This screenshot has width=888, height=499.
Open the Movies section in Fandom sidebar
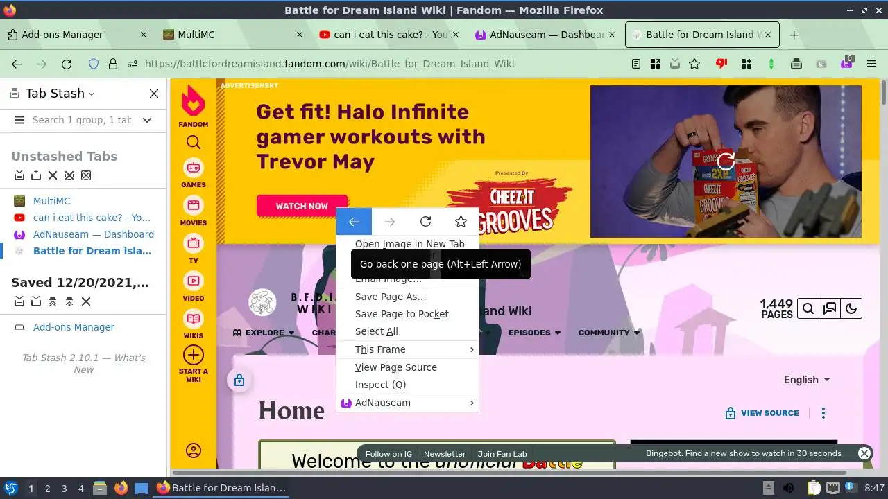tap(194, 211)
